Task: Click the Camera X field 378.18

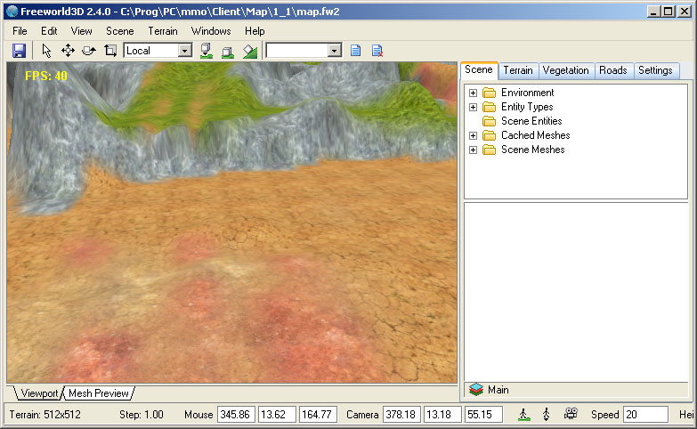Action: click(401, 415)
